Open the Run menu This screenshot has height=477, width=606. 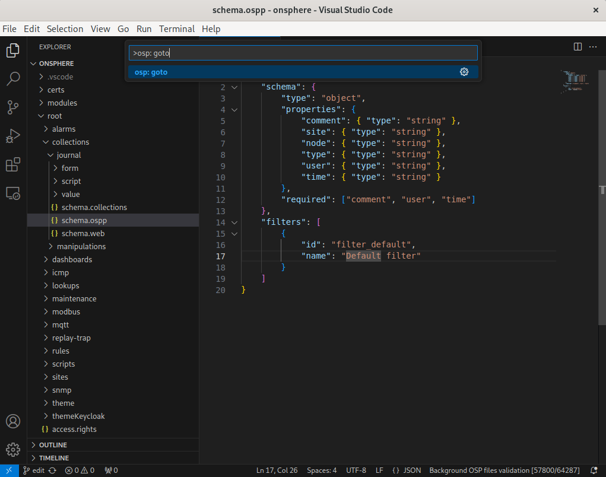pos(144,29)
